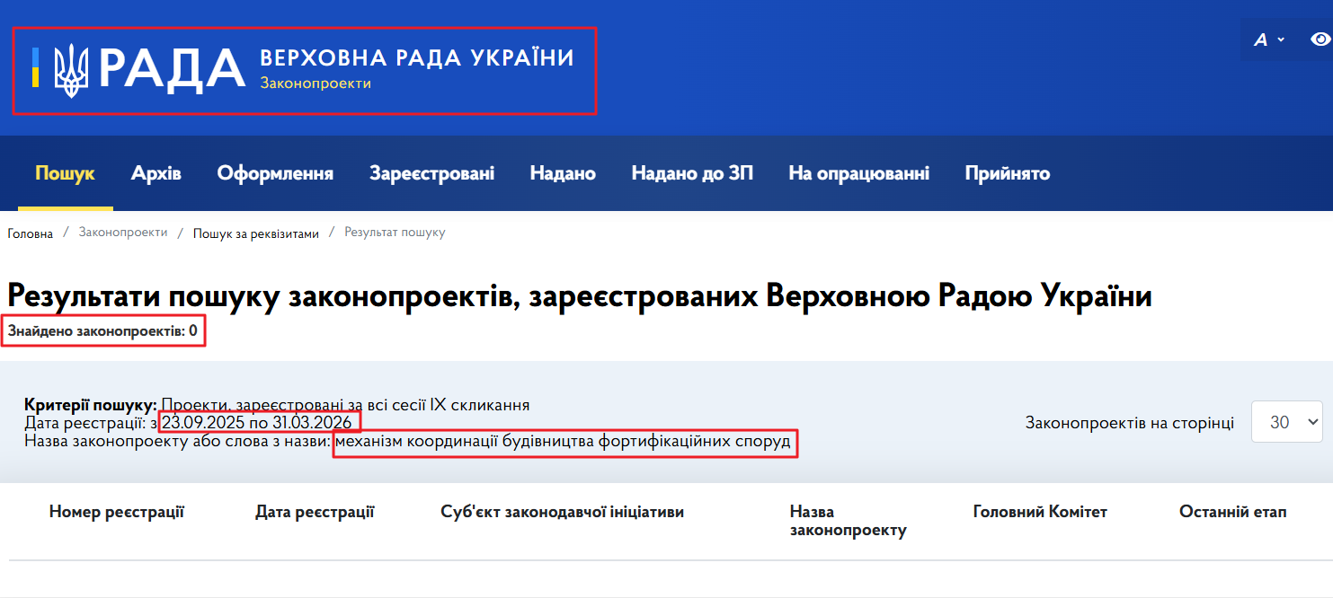The image size is (1333, 598).
Task: Click the 'Головна' breadcrumb link
Action: [x=31, y=233]
